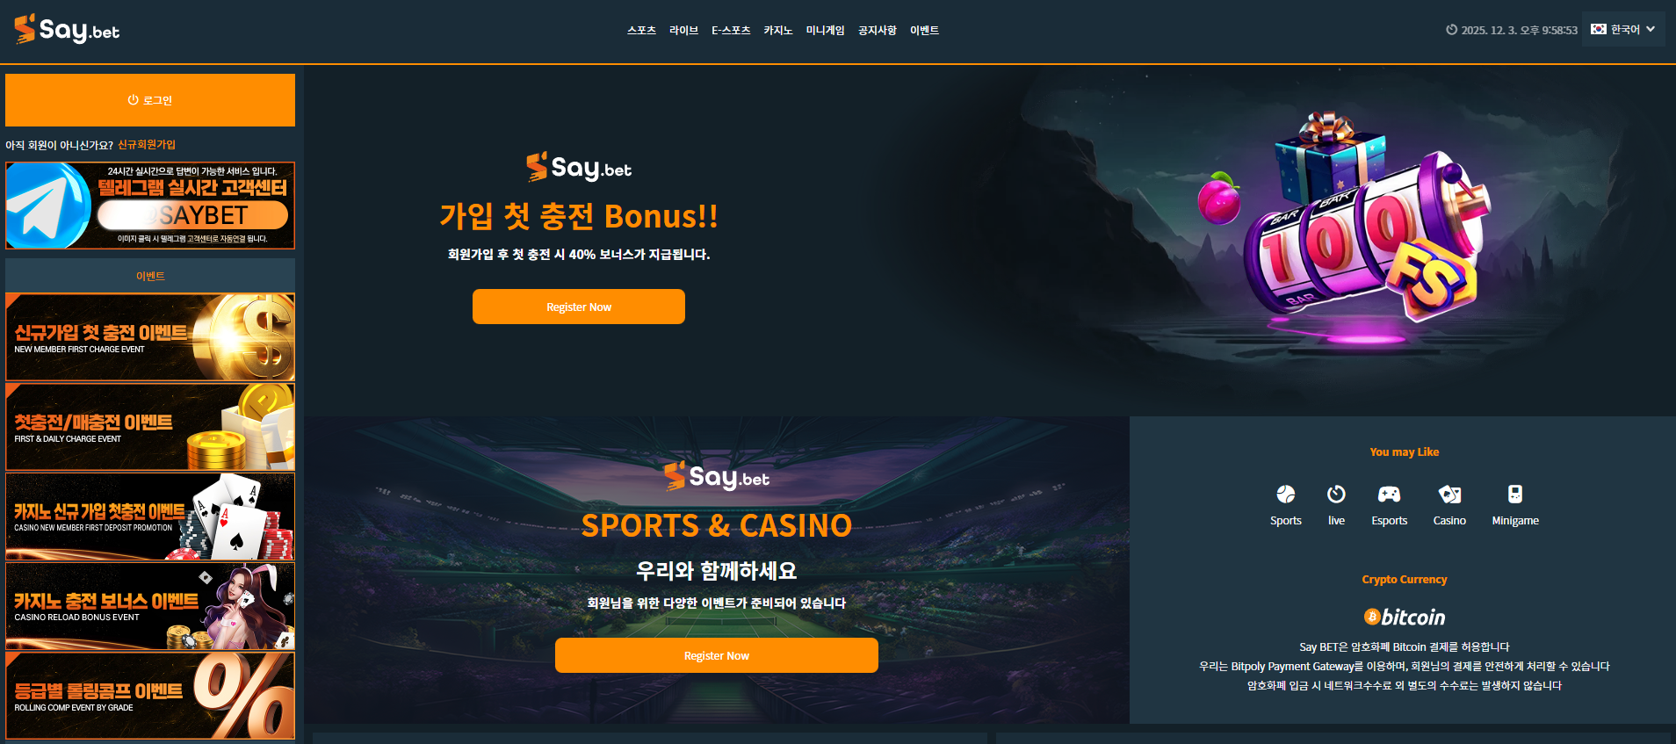
Task: Open the 미니게임 menu item
Action: click(825, 30)
